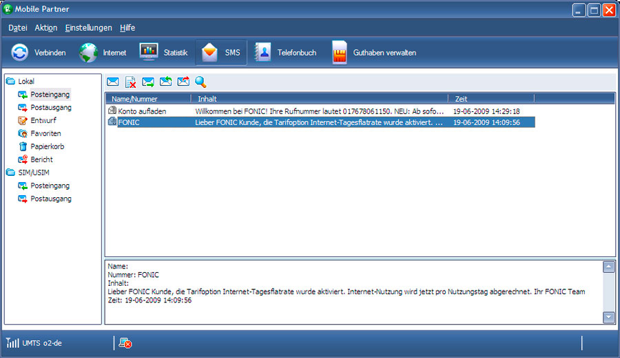Screen dimensions: 620x358
Task: Click the new SMS envelope icon
Action: tap(113, 82)
